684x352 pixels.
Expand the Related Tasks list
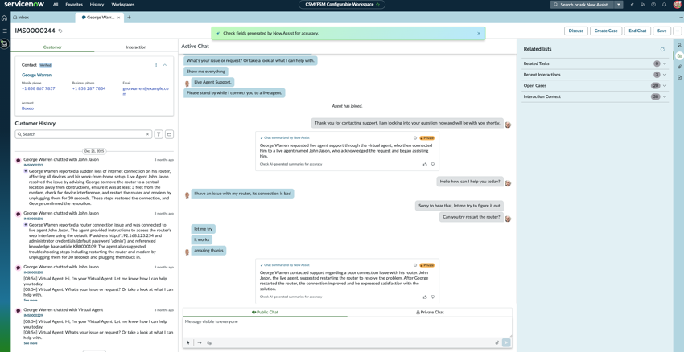click(x=665, y=63)
